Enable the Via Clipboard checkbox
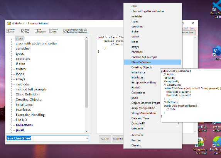 (36, 31)
